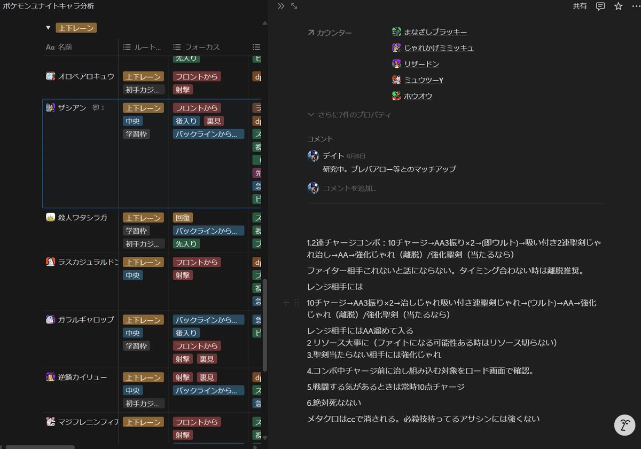Click the Aa icon in the 名前 column header

[49, 47]
